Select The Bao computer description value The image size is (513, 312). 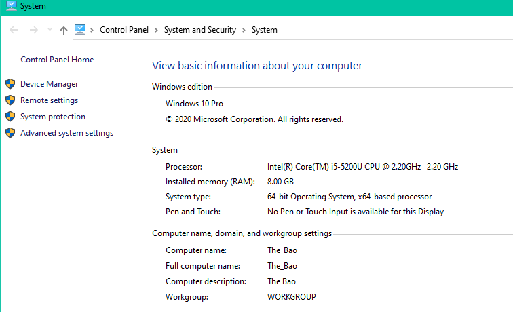coord(282,281)
